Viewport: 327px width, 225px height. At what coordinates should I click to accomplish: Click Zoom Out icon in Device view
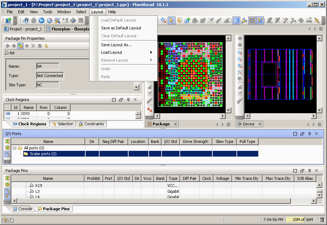point(240,59)
